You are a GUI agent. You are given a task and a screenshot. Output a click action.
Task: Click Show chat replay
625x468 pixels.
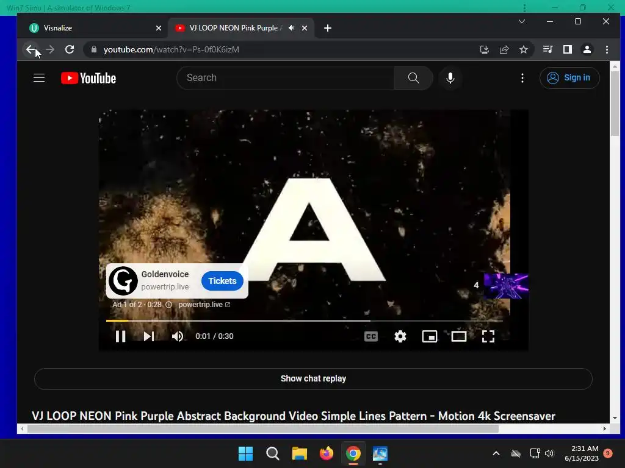(x=313, y=378)
